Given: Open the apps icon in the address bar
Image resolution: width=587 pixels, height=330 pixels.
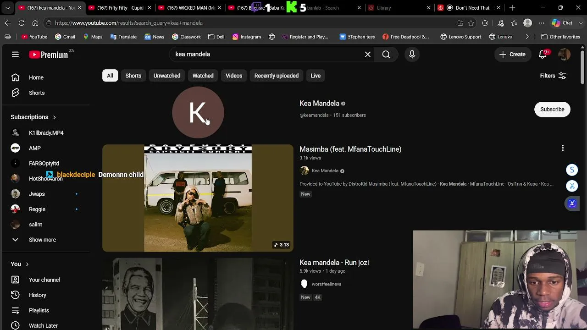Looking at the screenshot, I should pyautogui.click(x=460, y=23).
